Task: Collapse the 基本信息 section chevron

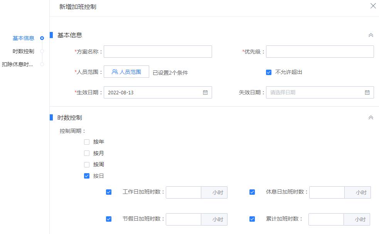Action: point(371,34)
